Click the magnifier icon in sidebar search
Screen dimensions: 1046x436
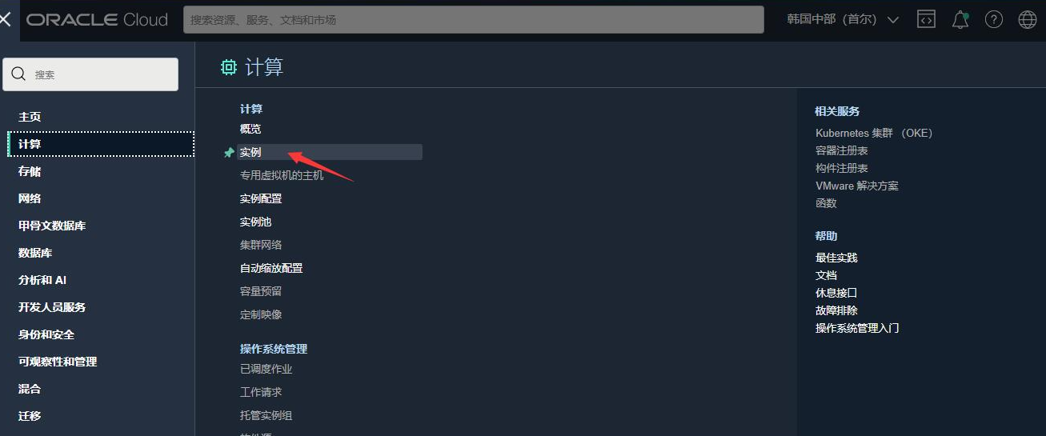[19, 74]
